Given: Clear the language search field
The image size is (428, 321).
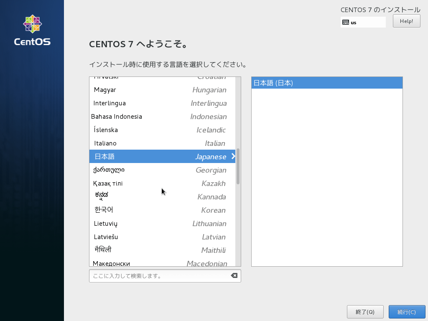Looking at the screenshot, I should tap(234, 275).
